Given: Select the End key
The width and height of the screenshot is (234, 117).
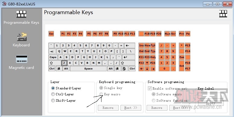Looking at the screenshot, I should [x=147, y=51].
